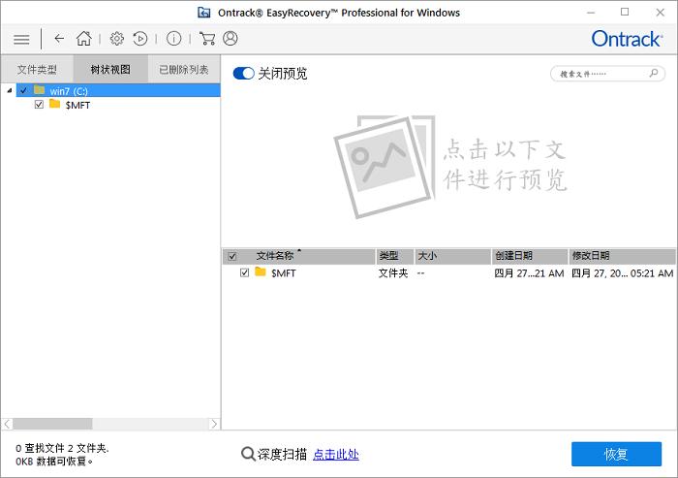Open the shopping cart icon
The height and width of the screenshot is (478, 678).
[207, 39]
